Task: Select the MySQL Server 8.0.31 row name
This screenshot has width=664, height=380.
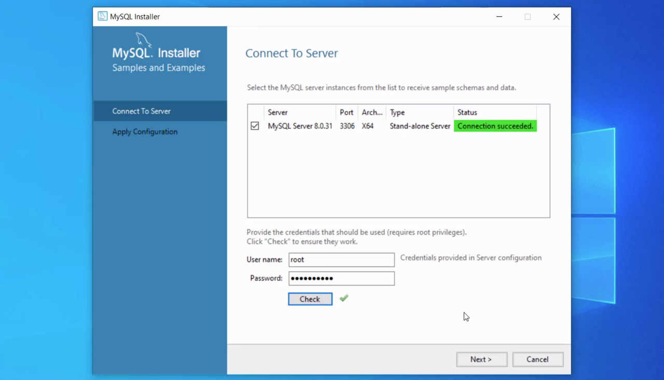Action: pos(300,126)
